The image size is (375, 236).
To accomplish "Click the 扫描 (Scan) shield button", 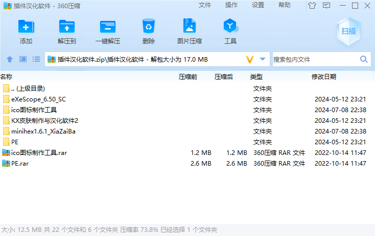I will pyautogui.click(x=348, y=31).
